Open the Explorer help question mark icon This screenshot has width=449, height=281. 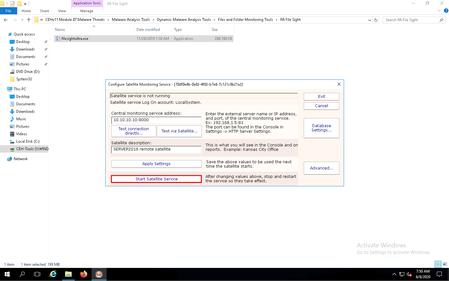446,11
